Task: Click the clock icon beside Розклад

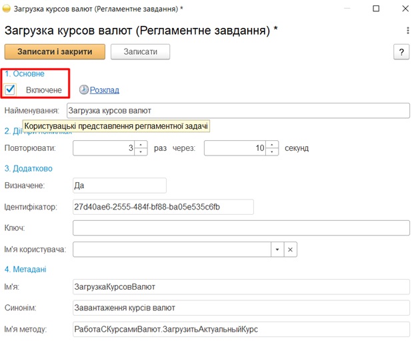Action: 83,89
